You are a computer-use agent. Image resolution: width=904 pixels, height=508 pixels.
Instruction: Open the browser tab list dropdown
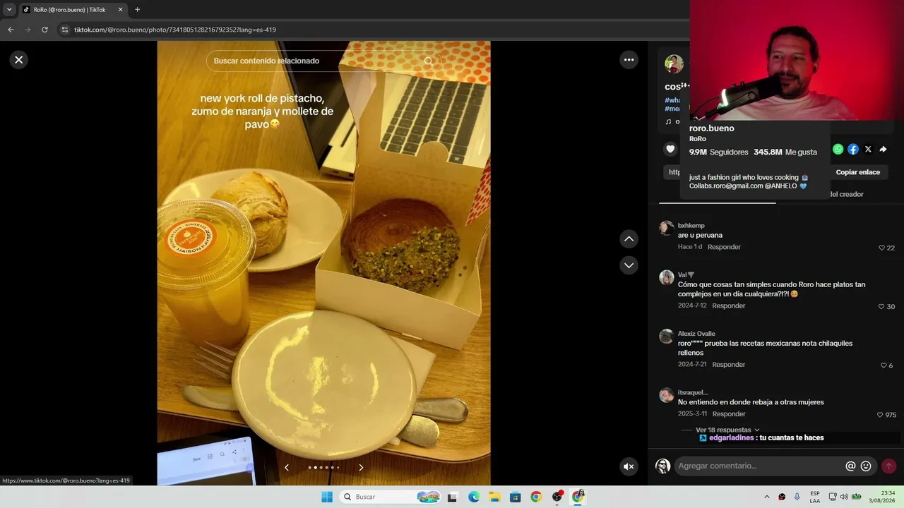pyautogui.click(x=9, y=9)
